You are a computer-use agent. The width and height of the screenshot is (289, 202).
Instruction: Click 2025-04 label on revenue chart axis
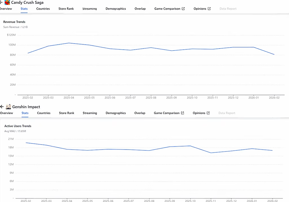(69, 98)
